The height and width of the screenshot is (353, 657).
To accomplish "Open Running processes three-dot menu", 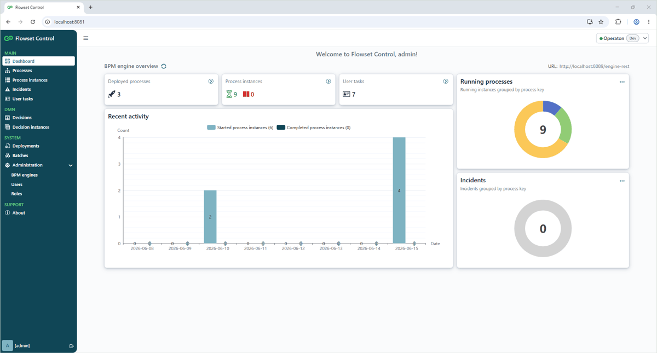I will [622, 82].
